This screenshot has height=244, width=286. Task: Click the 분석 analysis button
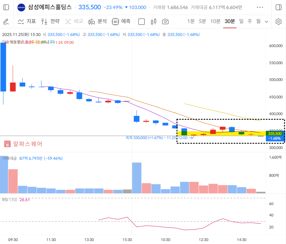pyautogui.click(x=97, y=22)
